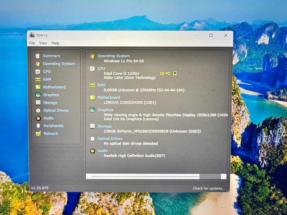Screen dimensions: 287x215
Task: Click the Motherboard heading link in summary
Action: (x=109, y=97)
